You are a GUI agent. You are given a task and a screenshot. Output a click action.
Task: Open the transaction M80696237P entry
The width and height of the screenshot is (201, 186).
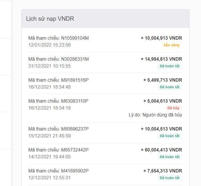point(105,133)
